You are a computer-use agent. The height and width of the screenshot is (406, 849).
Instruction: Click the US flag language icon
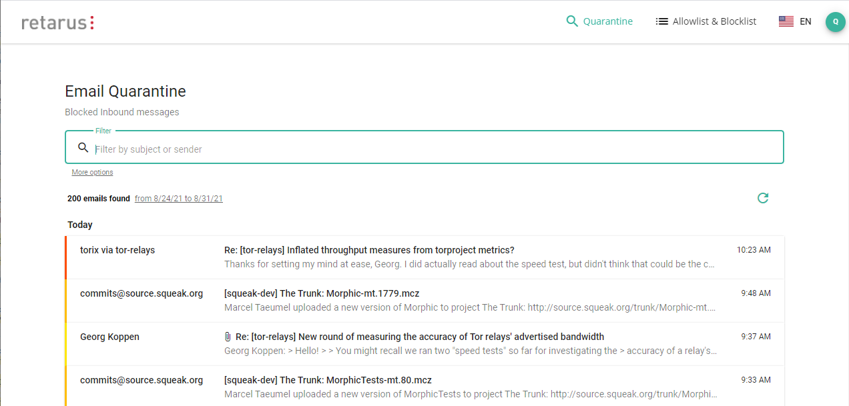coord(786,21)
